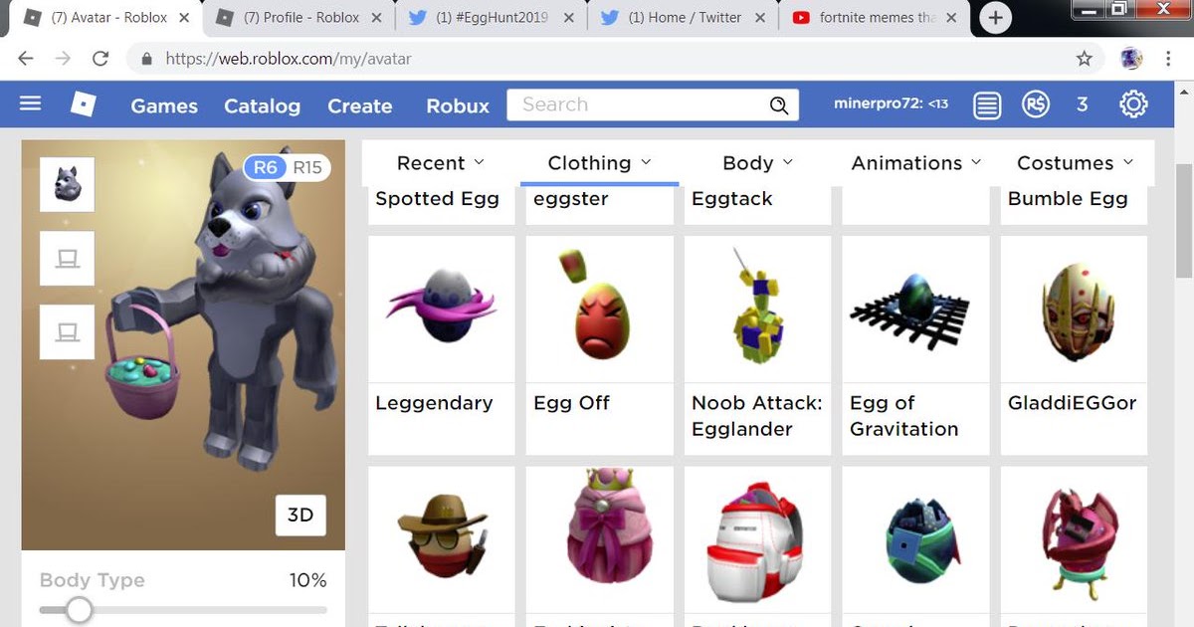Click the search magnifier icon
This screenshot has height=627, width=1194.
[x=779, y=105]
